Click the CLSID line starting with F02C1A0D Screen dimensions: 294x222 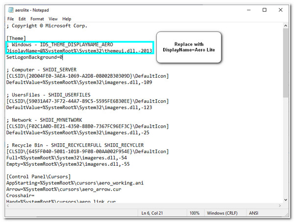(88, 126)
